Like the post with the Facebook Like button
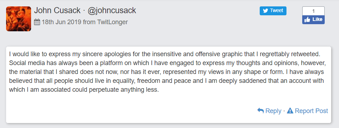The height and width of the screenshot is (128, 339). pyautogui.click(x=313, y=20)
